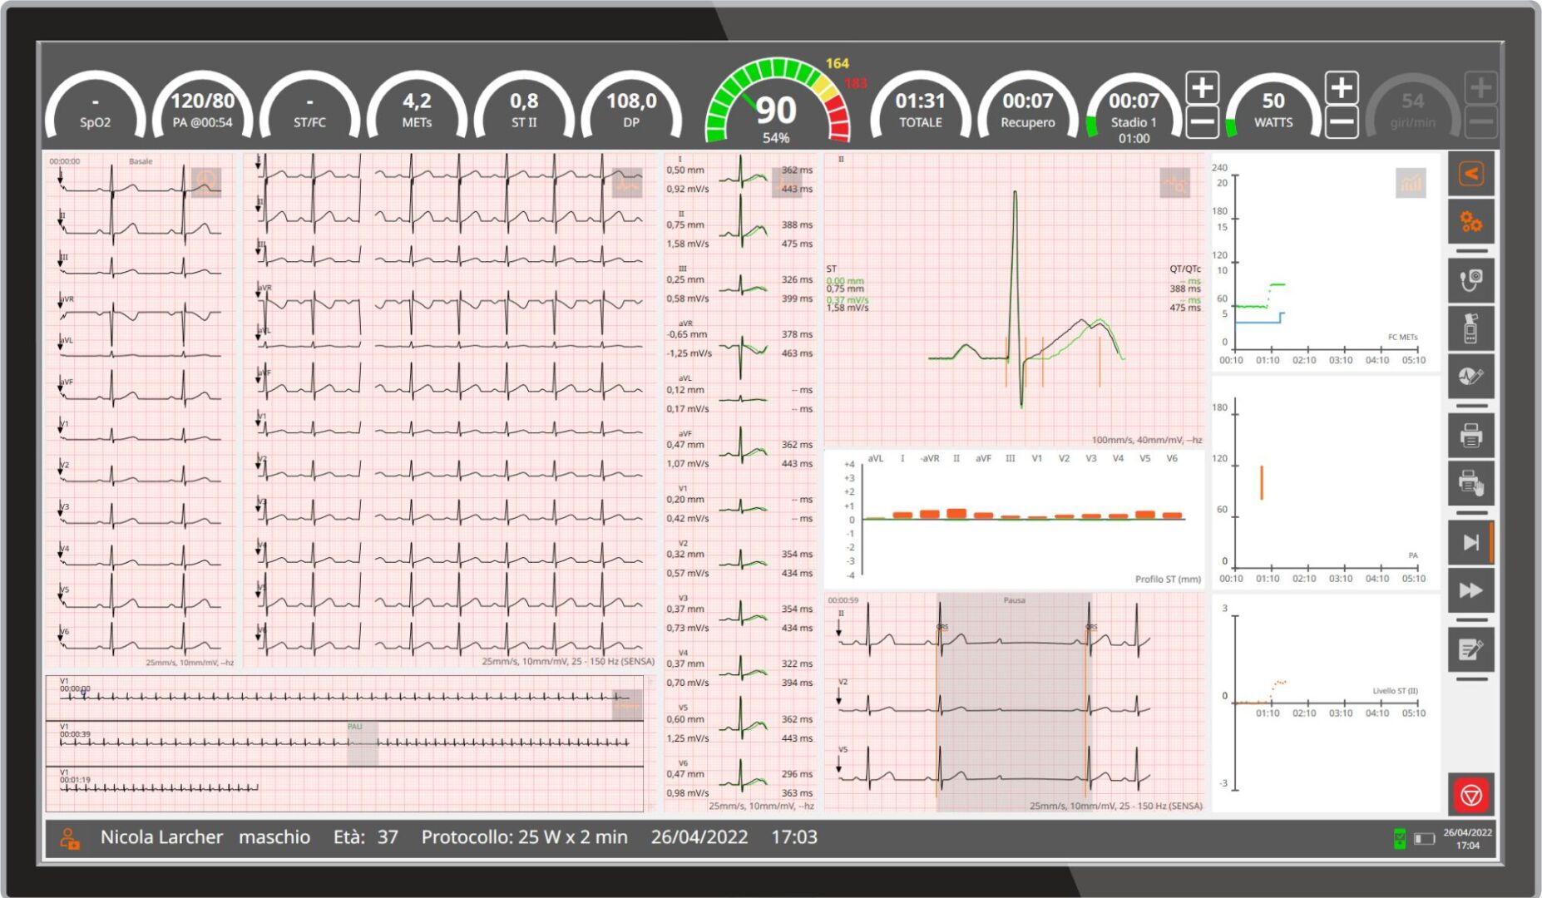This screenshot has height=898, width=1542.
Task: Open settings via the orange gears icon
Action: (1470, 222)
